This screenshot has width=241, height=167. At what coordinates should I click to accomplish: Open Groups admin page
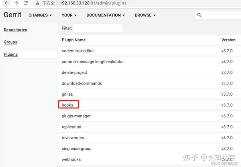pos(10,42)
